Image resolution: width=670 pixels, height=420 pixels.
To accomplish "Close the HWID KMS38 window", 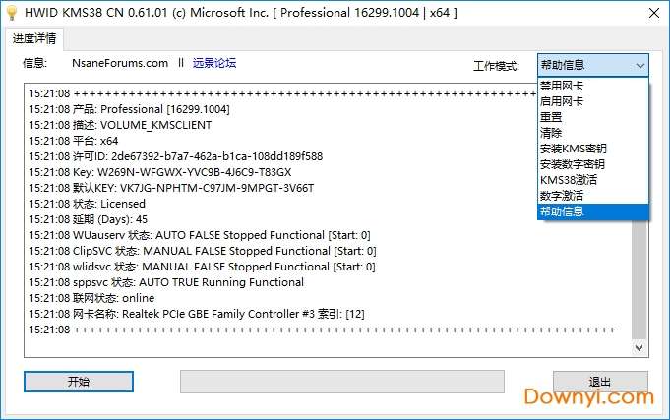I will point(653,13).
